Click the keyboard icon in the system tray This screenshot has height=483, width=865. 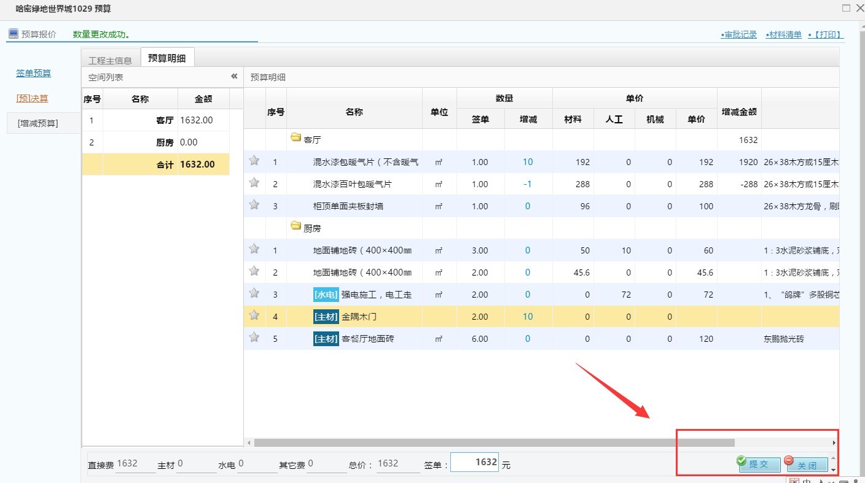click(x=843, y=481)
